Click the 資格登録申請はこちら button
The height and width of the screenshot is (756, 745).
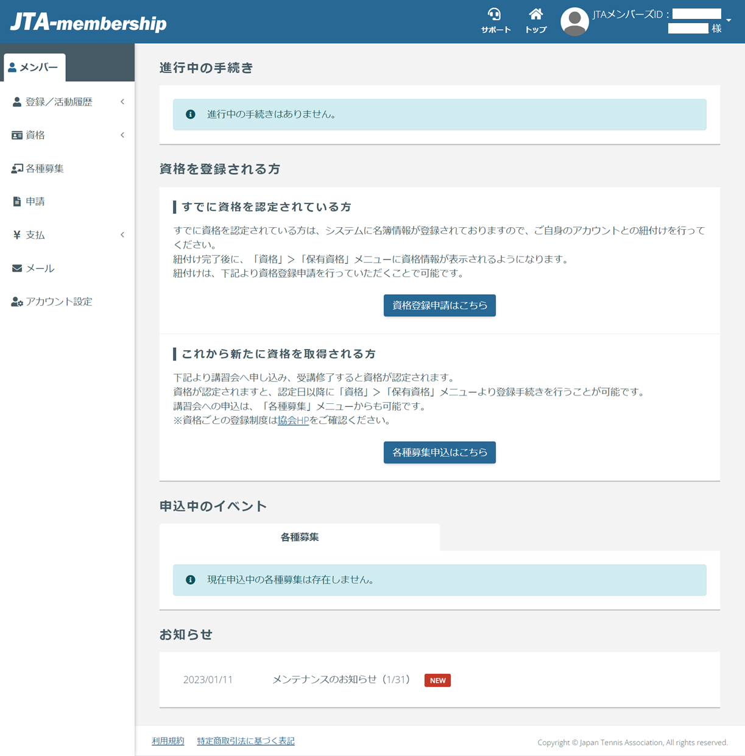click(439, 305)
